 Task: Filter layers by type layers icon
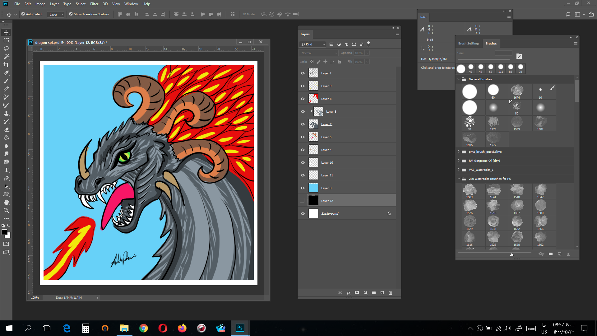point(346,44)
